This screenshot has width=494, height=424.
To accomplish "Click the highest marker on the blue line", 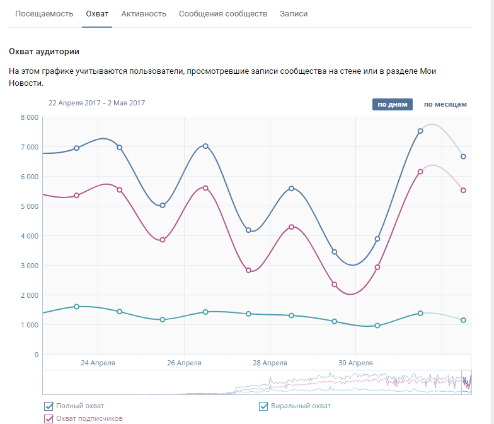I will [420, 131].
